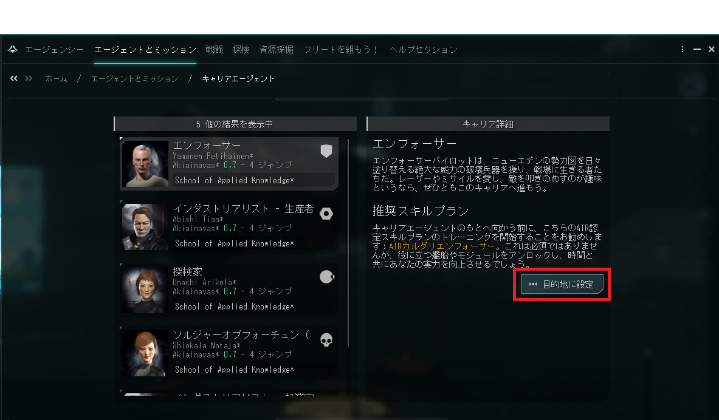Click School of Applied Knowledge under 探検家

[235, 307]
